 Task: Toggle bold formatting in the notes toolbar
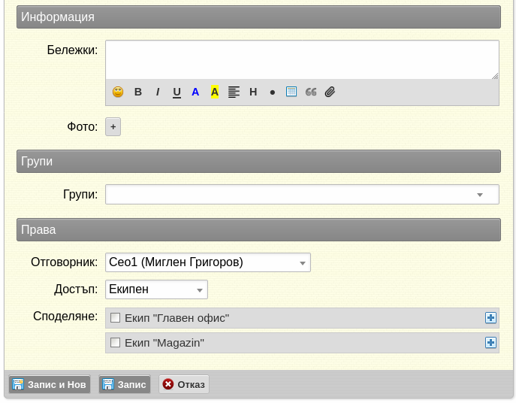click(x=138, y=92)
